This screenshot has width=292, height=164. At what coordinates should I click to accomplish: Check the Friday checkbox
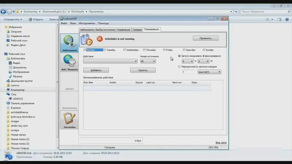[164, 50]
